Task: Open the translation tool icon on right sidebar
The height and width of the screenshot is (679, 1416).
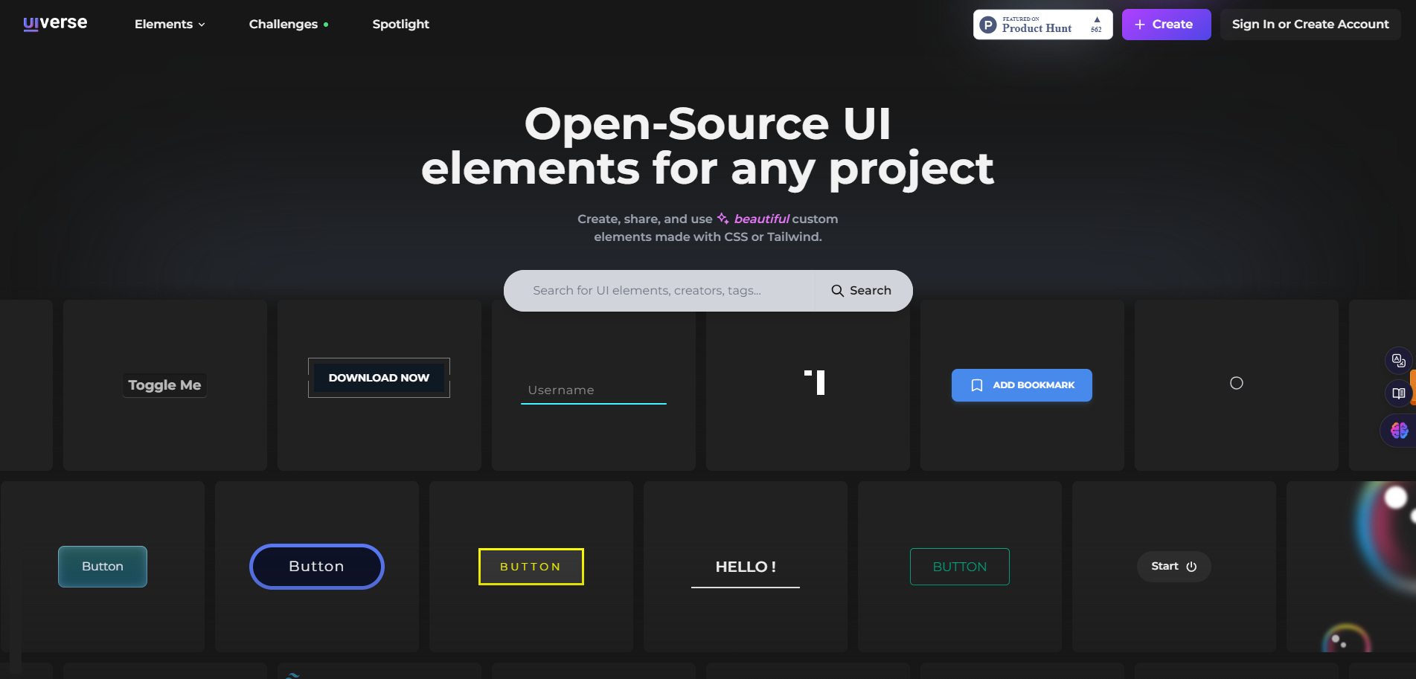Action: [1400, 360]
